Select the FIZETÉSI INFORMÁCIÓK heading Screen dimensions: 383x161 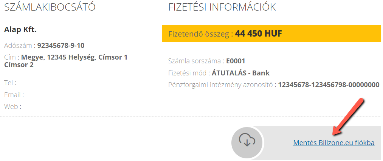(x=222, y=7)
